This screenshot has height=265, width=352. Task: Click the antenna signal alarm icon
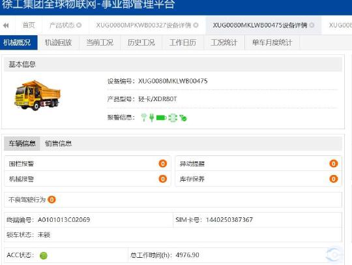[143, 117]
